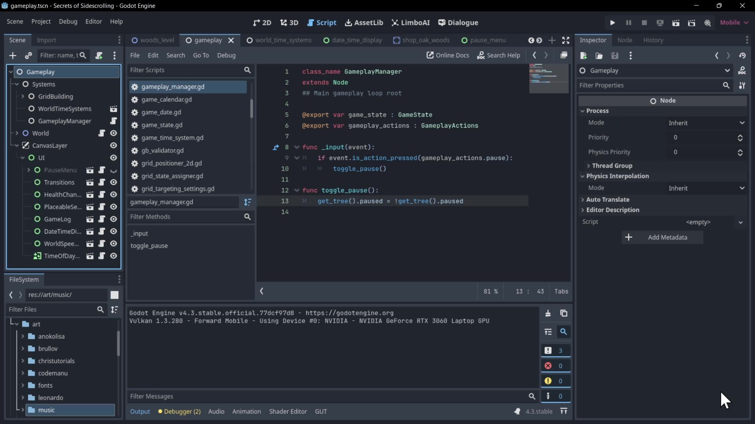The width and height of the screenshot is (755, 424).
Task: Hide the World node in the scene tree
Action: 113,133
